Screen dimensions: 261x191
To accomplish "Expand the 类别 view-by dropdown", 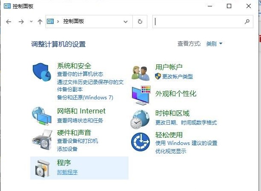I will 214,44.
